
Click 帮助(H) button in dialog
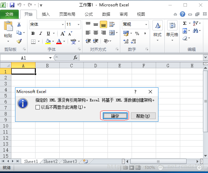pyautogui.click(x=143, y=116)
